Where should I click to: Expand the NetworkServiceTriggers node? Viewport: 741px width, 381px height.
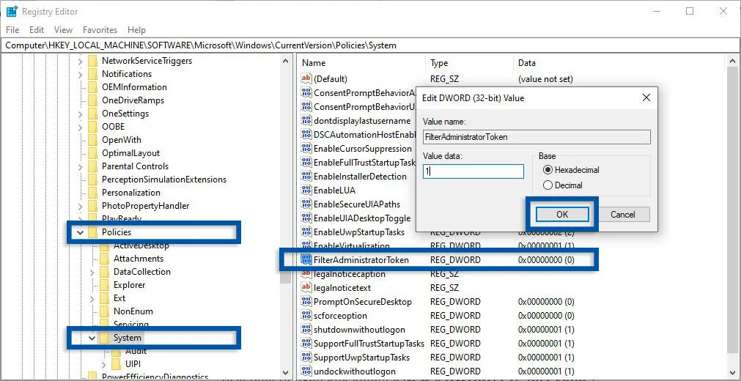[81, 61]
